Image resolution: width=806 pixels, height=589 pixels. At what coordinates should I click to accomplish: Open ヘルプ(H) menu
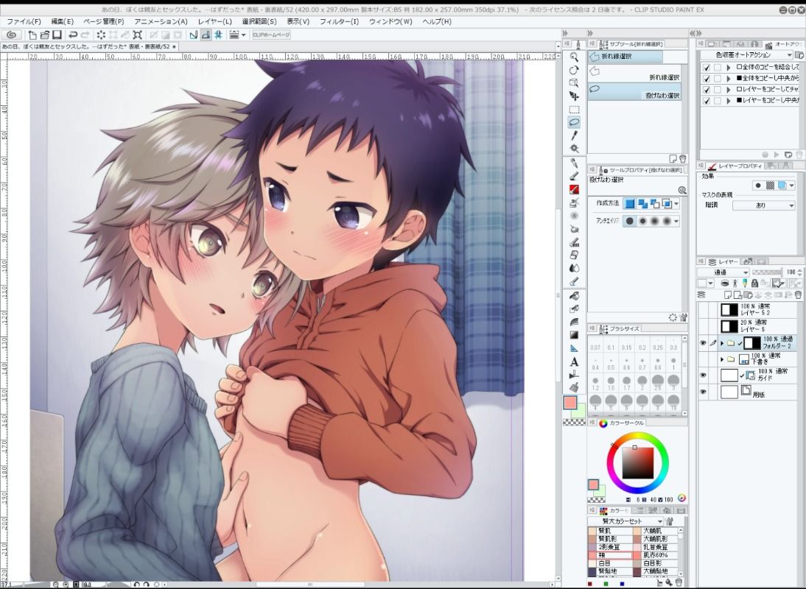(x=437, y=21)
